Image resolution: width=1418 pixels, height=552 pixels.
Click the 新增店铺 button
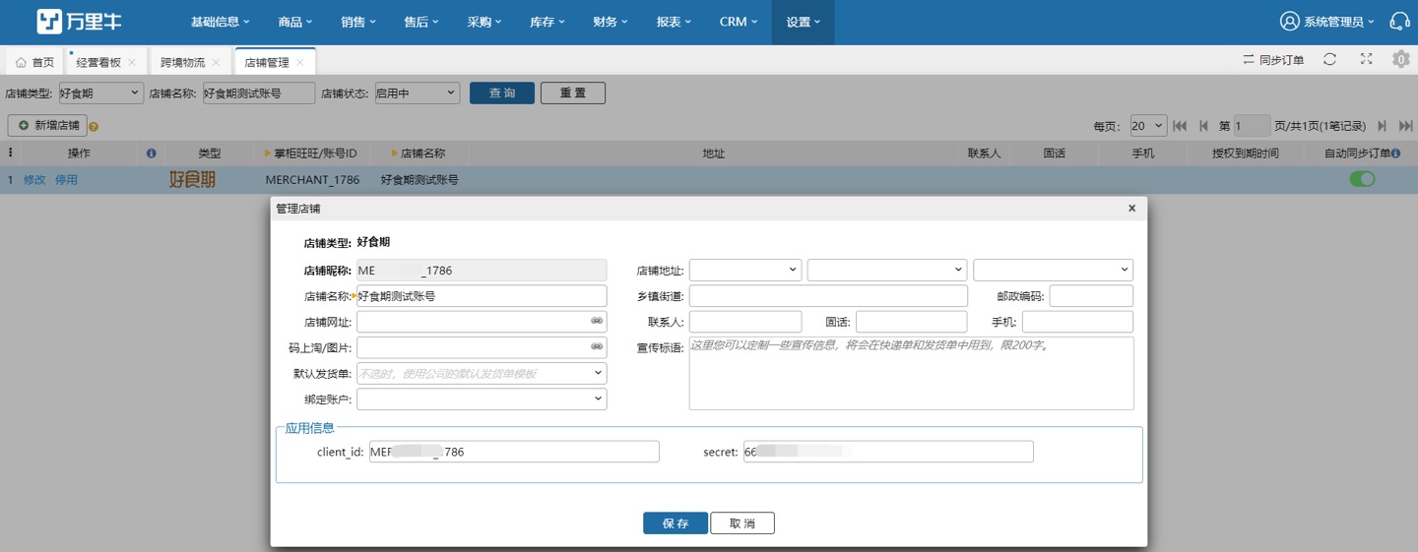click(x=47, y=126)
